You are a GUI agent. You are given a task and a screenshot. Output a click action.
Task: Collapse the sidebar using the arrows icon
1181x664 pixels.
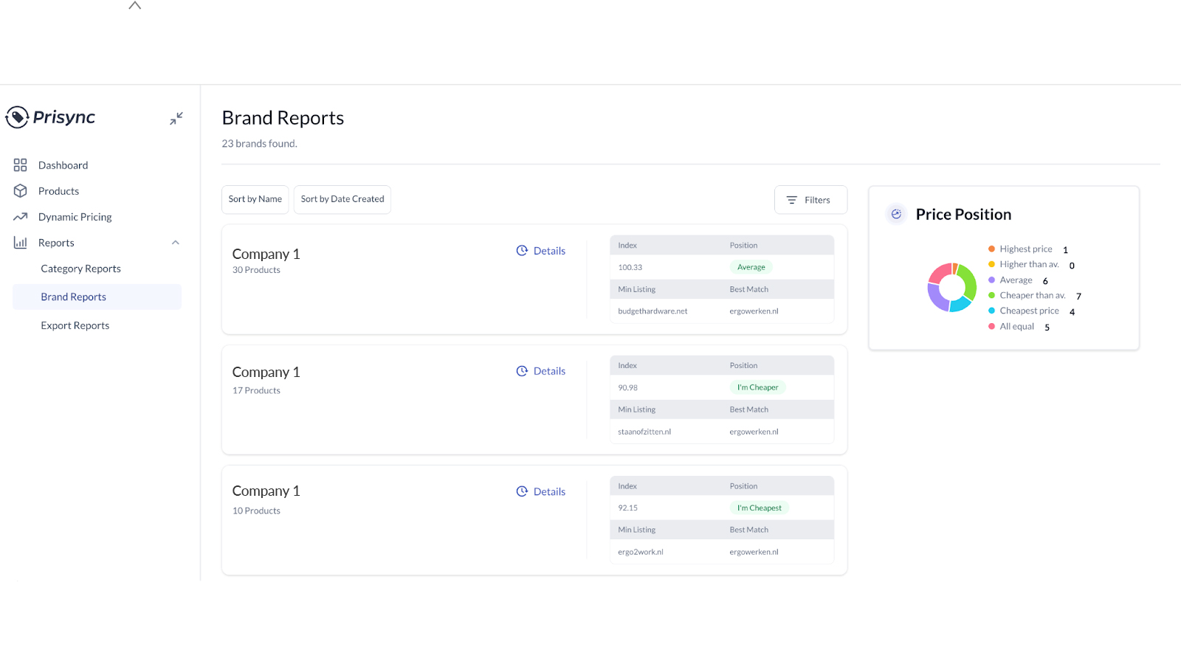176,117
